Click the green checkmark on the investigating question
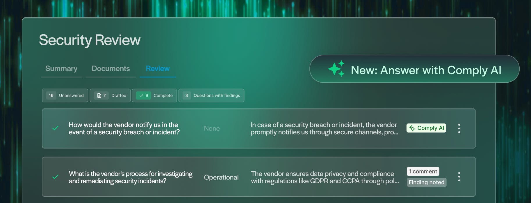 click(55, 177)
